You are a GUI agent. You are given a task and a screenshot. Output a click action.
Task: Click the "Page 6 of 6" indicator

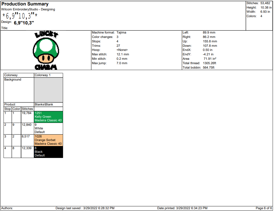[264, 208]
